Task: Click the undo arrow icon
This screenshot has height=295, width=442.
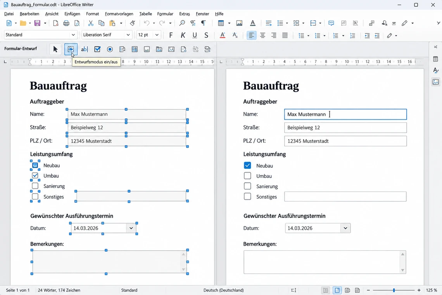Action: pyautogui.click(x=147, y=23)
